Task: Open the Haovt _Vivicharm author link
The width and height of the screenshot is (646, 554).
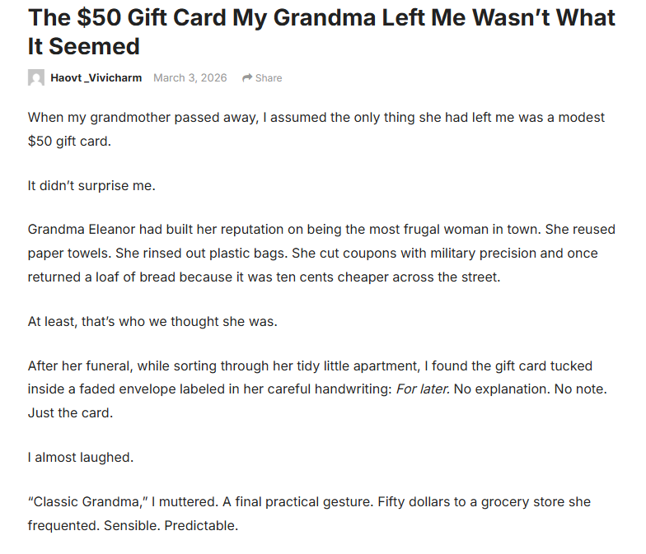Action: [96, 78]
